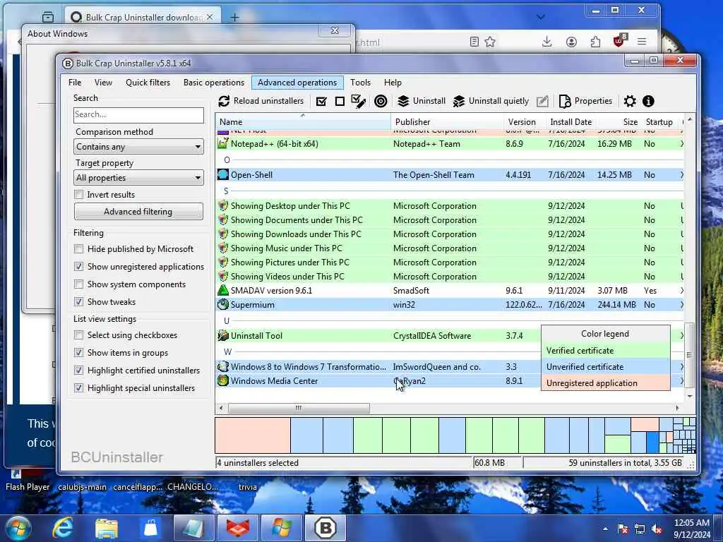Click the Modify pencil toolbar icon

543,101
